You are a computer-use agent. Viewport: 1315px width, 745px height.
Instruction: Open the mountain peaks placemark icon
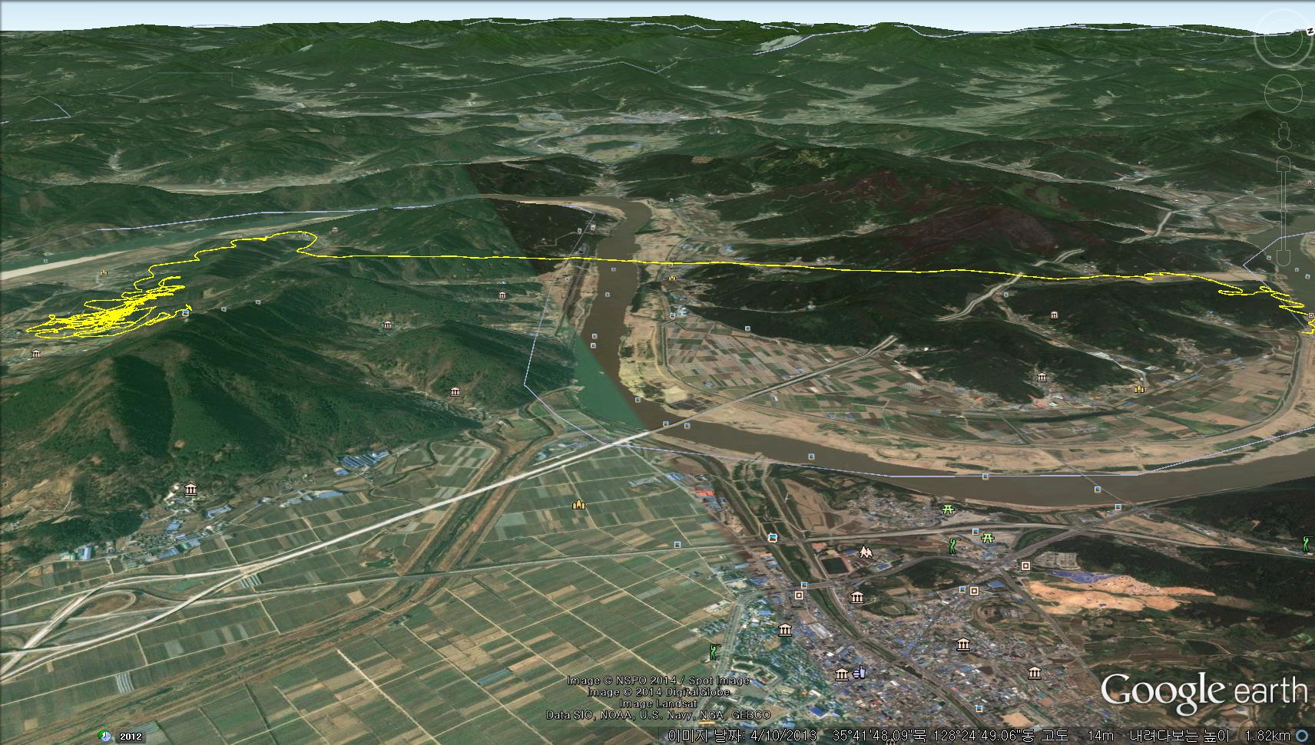point(866,552)
